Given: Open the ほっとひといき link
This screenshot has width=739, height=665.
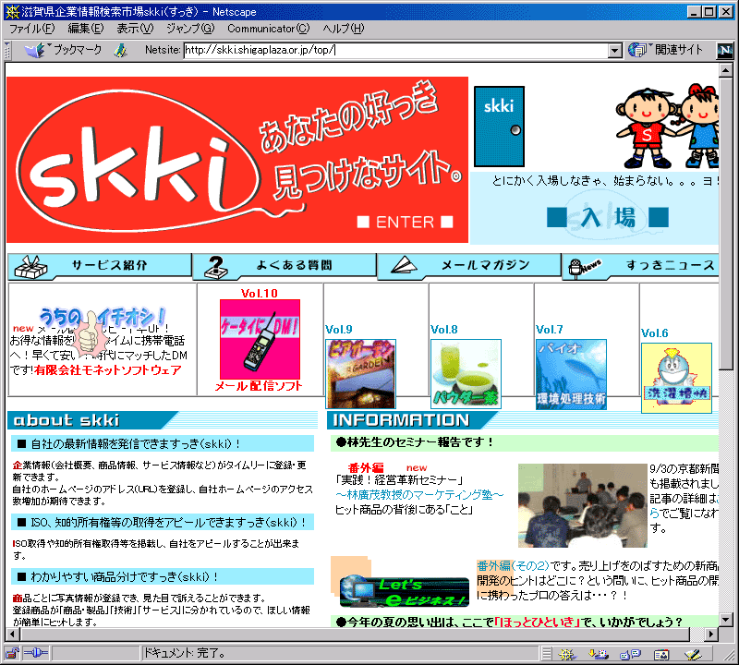Looking at the screenshot, I should pyautogui.click(x=537, y=623).
